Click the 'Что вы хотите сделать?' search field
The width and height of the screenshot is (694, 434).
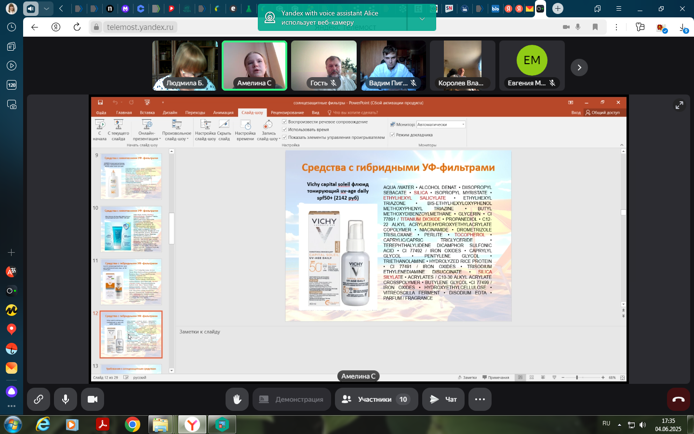353,113
